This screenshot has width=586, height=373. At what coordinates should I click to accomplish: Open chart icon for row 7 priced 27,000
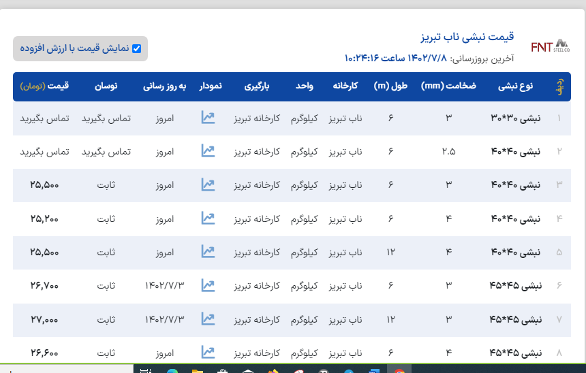pos(208,319)
